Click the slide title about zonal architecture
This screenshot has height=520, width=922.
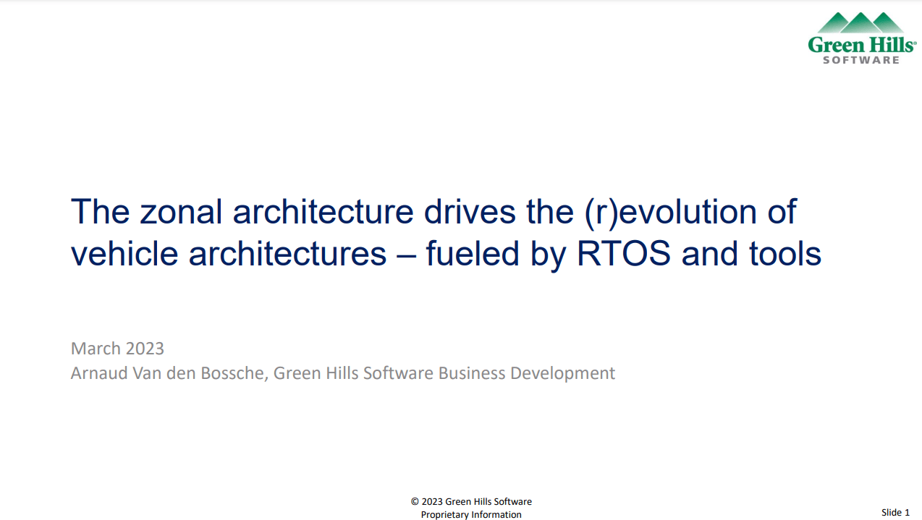click(446, 233)
